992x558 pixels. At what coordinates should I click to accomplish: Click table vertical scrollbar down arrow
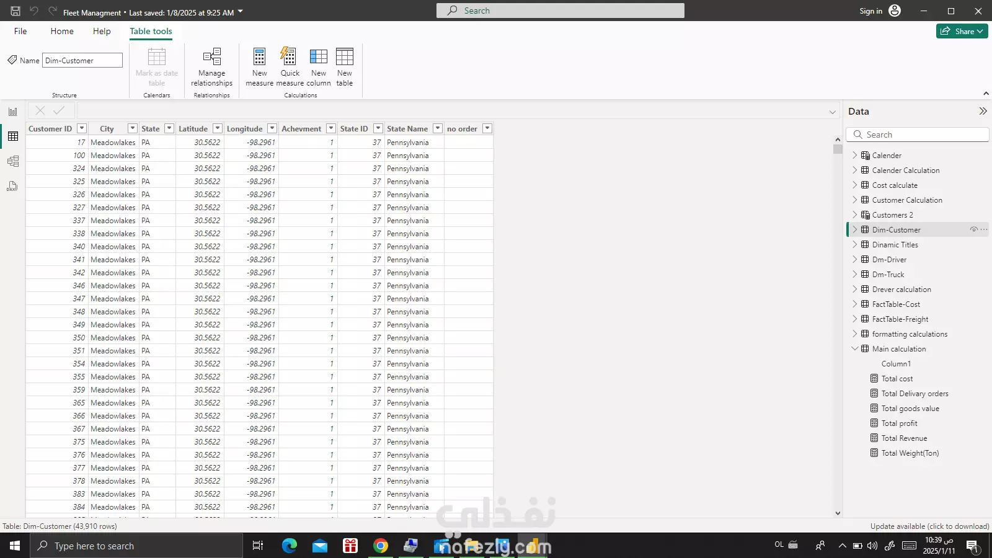coord(838,513)
